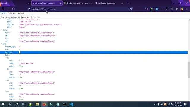Open the terminal window from taskbar

click(64, 104)
